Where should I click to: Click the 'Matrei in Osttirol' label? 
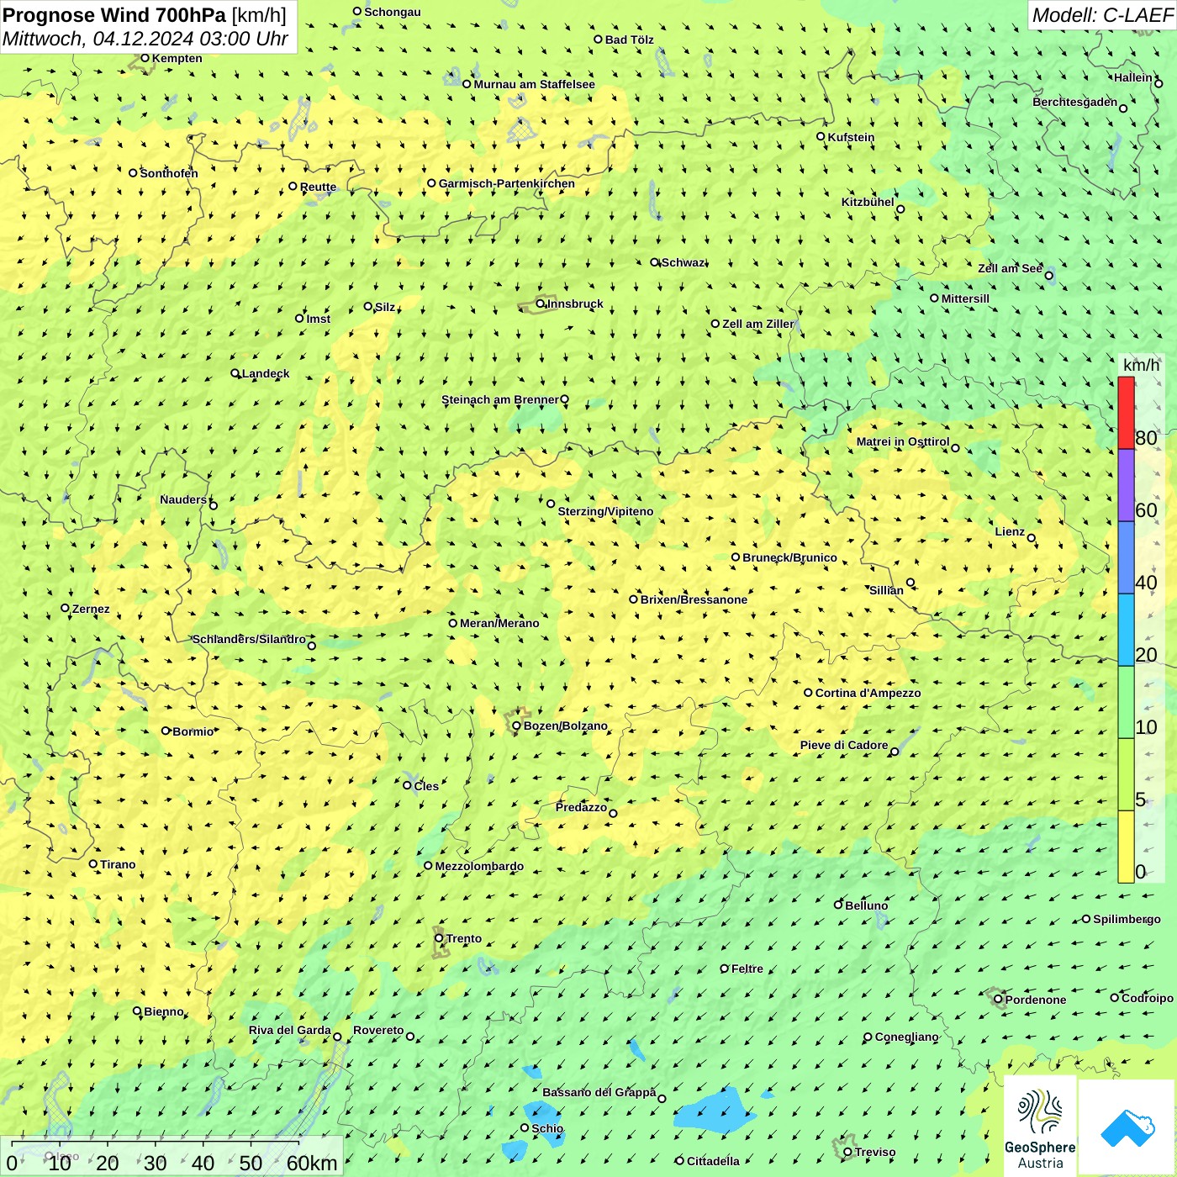[x=903, y=441]
